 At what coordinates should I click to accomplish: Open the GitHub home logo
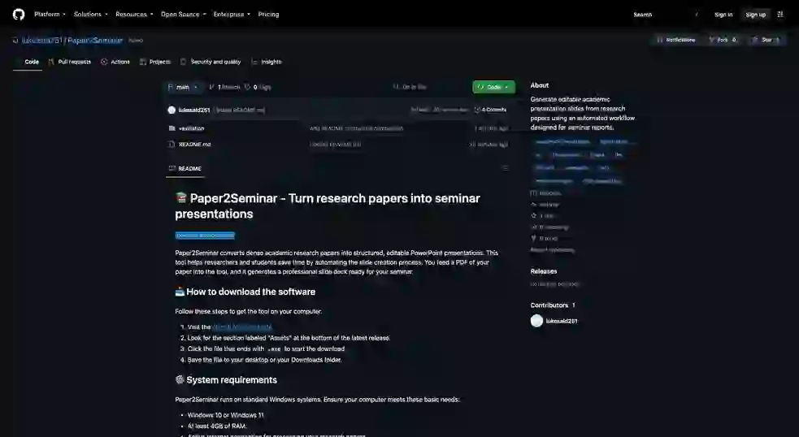tap(19, 15)
